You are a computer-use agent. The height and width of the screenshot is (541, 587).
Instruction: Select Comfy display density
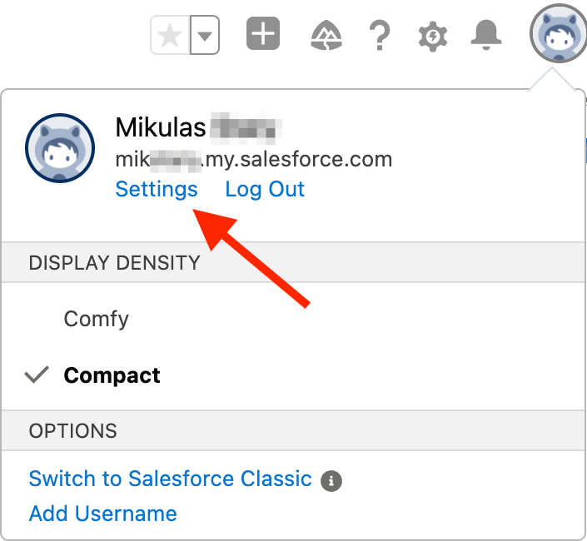(x=97, y=319)
